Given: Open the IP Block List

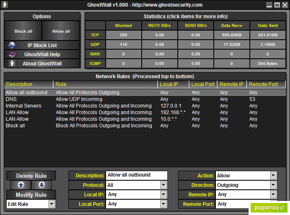Looking at the screenshot, I should point(42,45).
